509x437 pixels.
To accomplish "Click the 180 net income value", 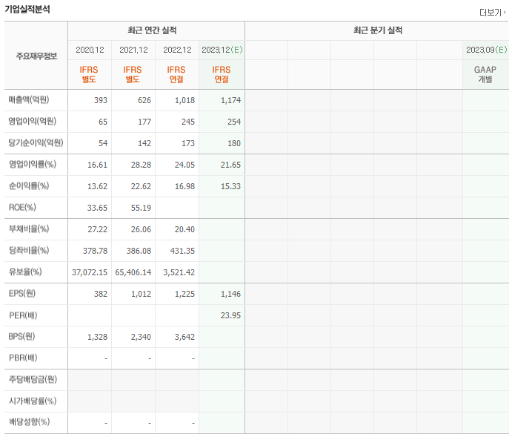I will 234,143.
